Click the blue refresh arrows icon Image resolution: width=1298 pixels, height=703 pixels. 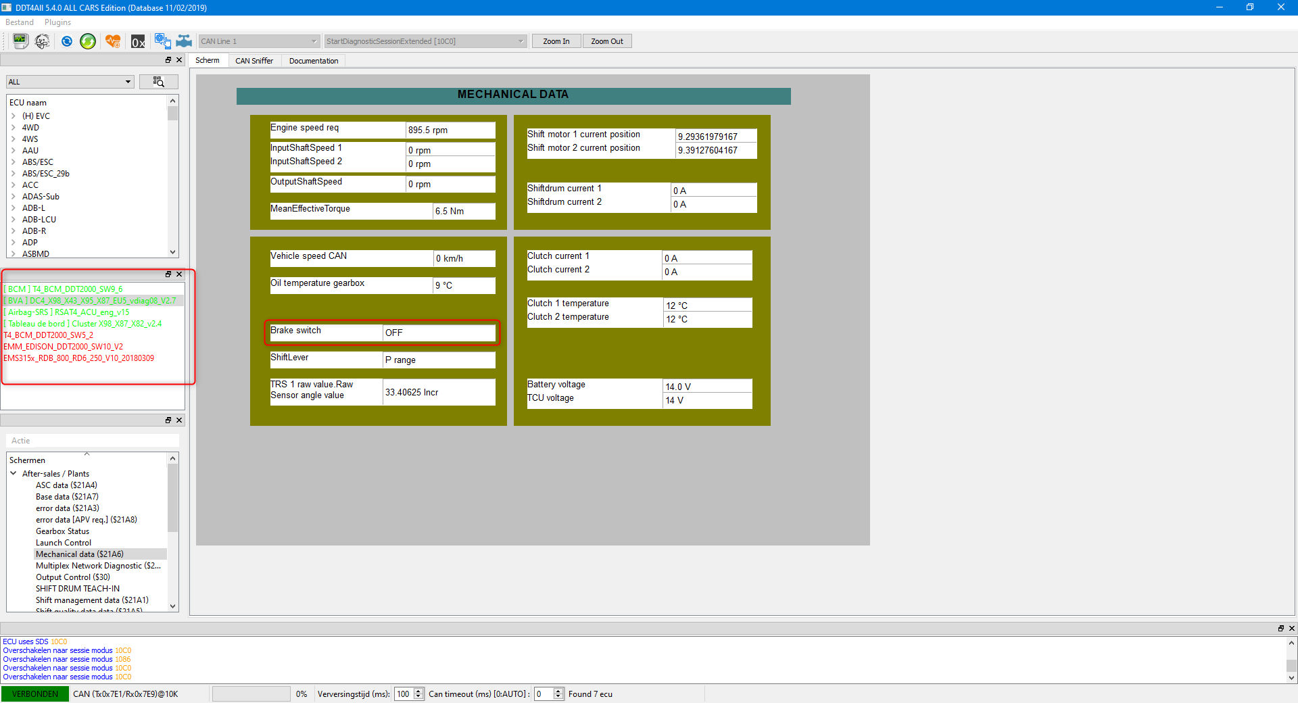click(66, 41)
